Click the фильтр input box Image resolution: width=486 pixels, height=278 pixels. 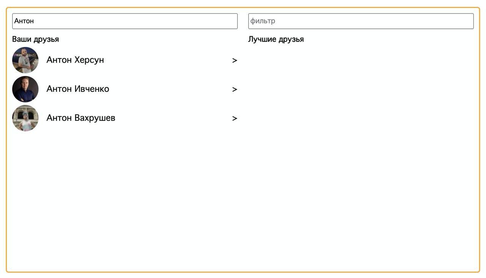click(x=361, y=21)
